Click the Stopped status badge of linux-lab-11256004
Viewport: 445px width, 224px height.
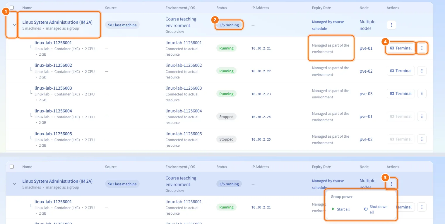226,117
